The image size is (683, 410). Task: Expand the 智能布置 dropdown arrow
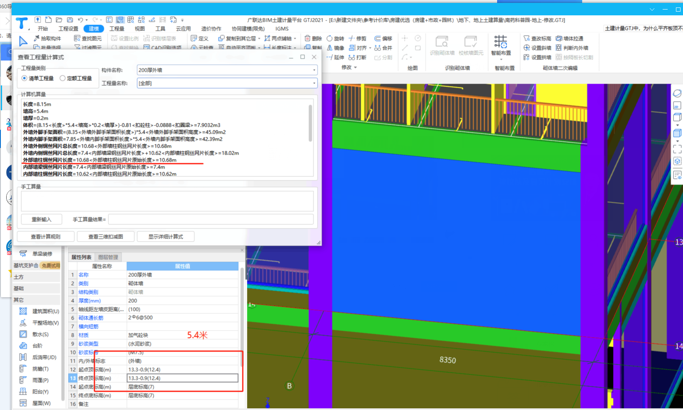(501, 59)
